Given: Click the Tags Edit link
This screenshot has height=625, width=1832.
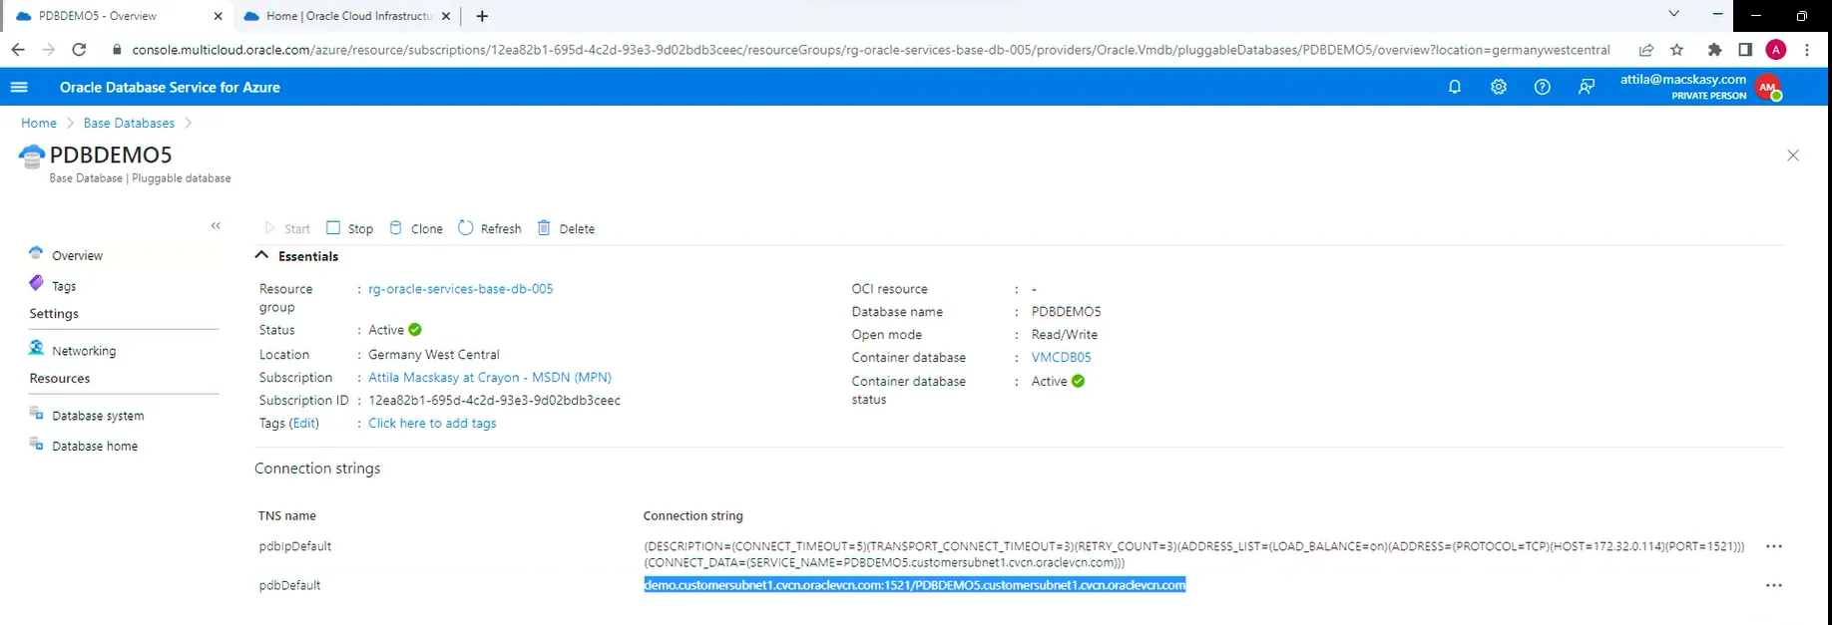Looking at the screenshot, I should pyautogui.click(x=304, y=424).
